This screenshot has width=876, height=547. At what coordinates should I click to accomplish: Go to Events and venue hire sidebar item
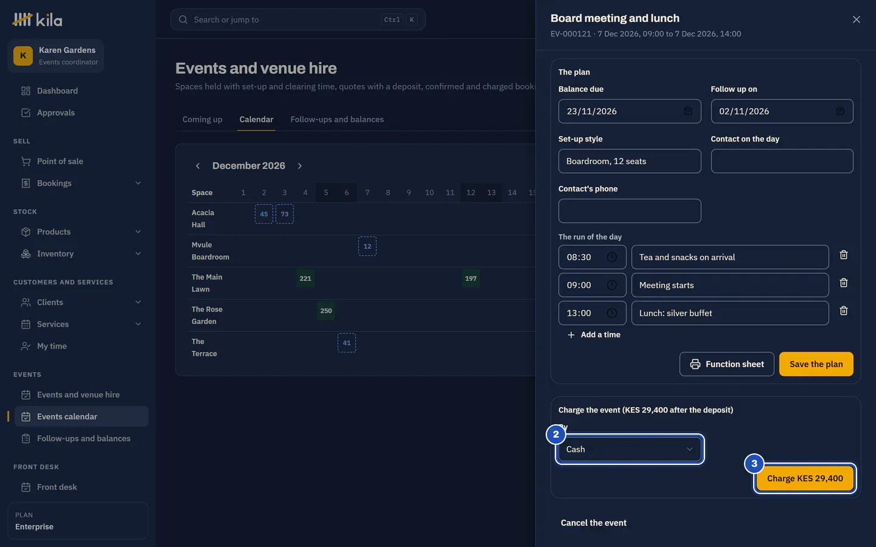click(x=82, y=394)
